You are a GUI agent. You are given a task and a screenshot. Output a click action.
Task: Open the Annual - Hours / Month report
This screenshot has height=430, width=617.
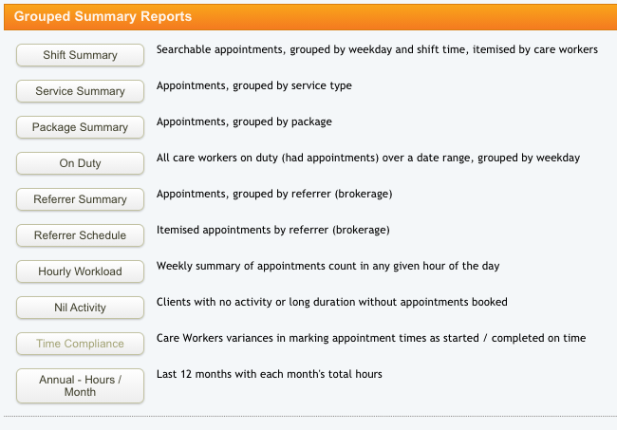pyautogui.click(x=80, y=385)
